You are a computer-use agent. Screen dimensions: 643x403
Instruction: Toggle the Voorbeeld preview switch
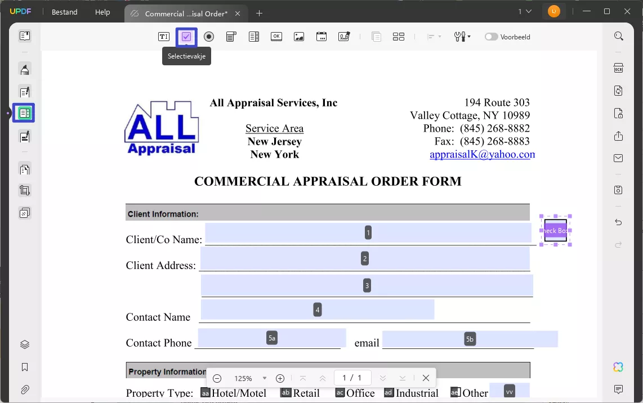(x=492, y=37)
